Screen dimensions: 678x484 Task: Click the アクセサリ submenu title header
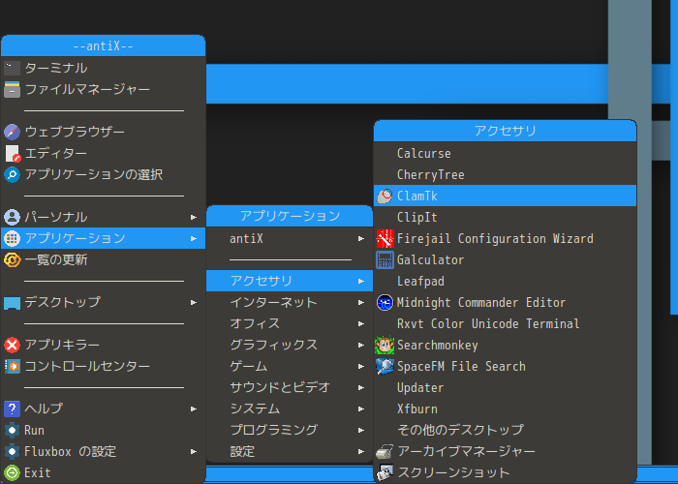pos(505,131)
